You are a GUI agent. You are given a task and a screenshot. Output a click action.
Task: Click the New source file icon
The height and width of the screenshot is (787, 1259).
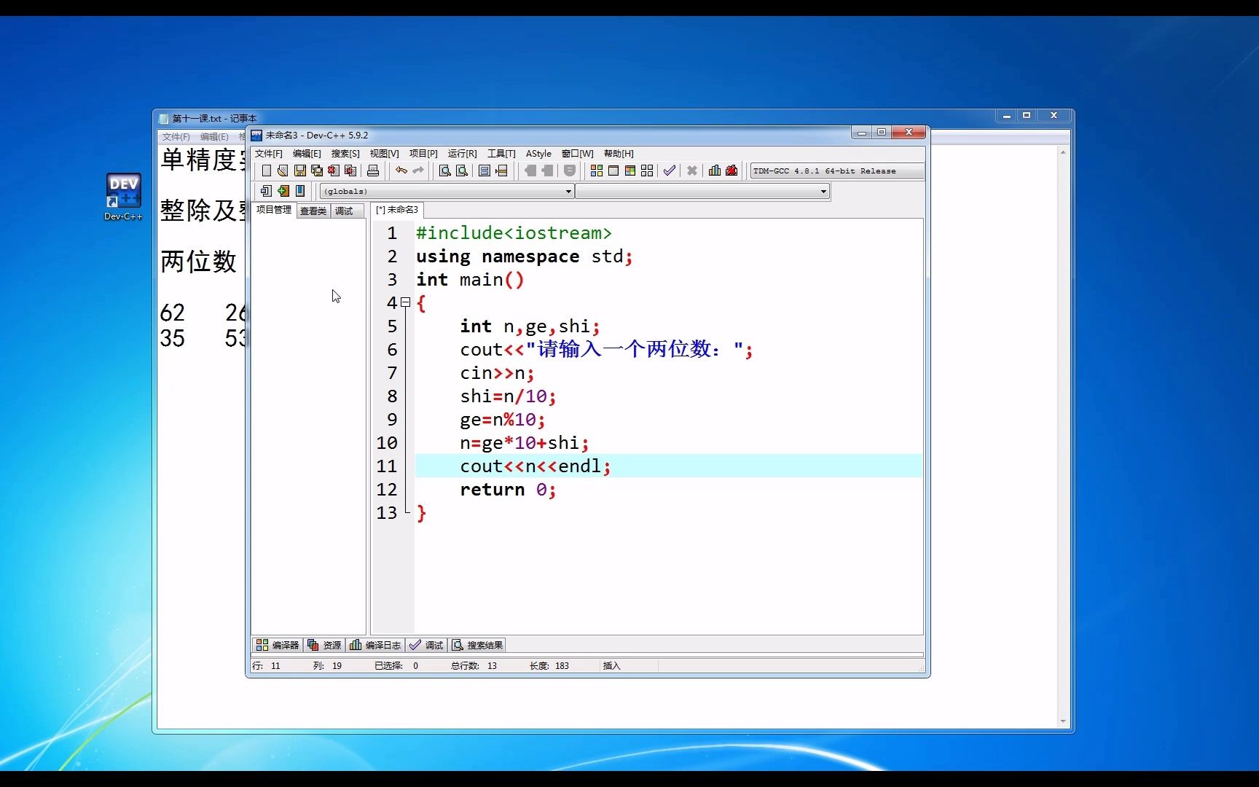coord(266,171)
